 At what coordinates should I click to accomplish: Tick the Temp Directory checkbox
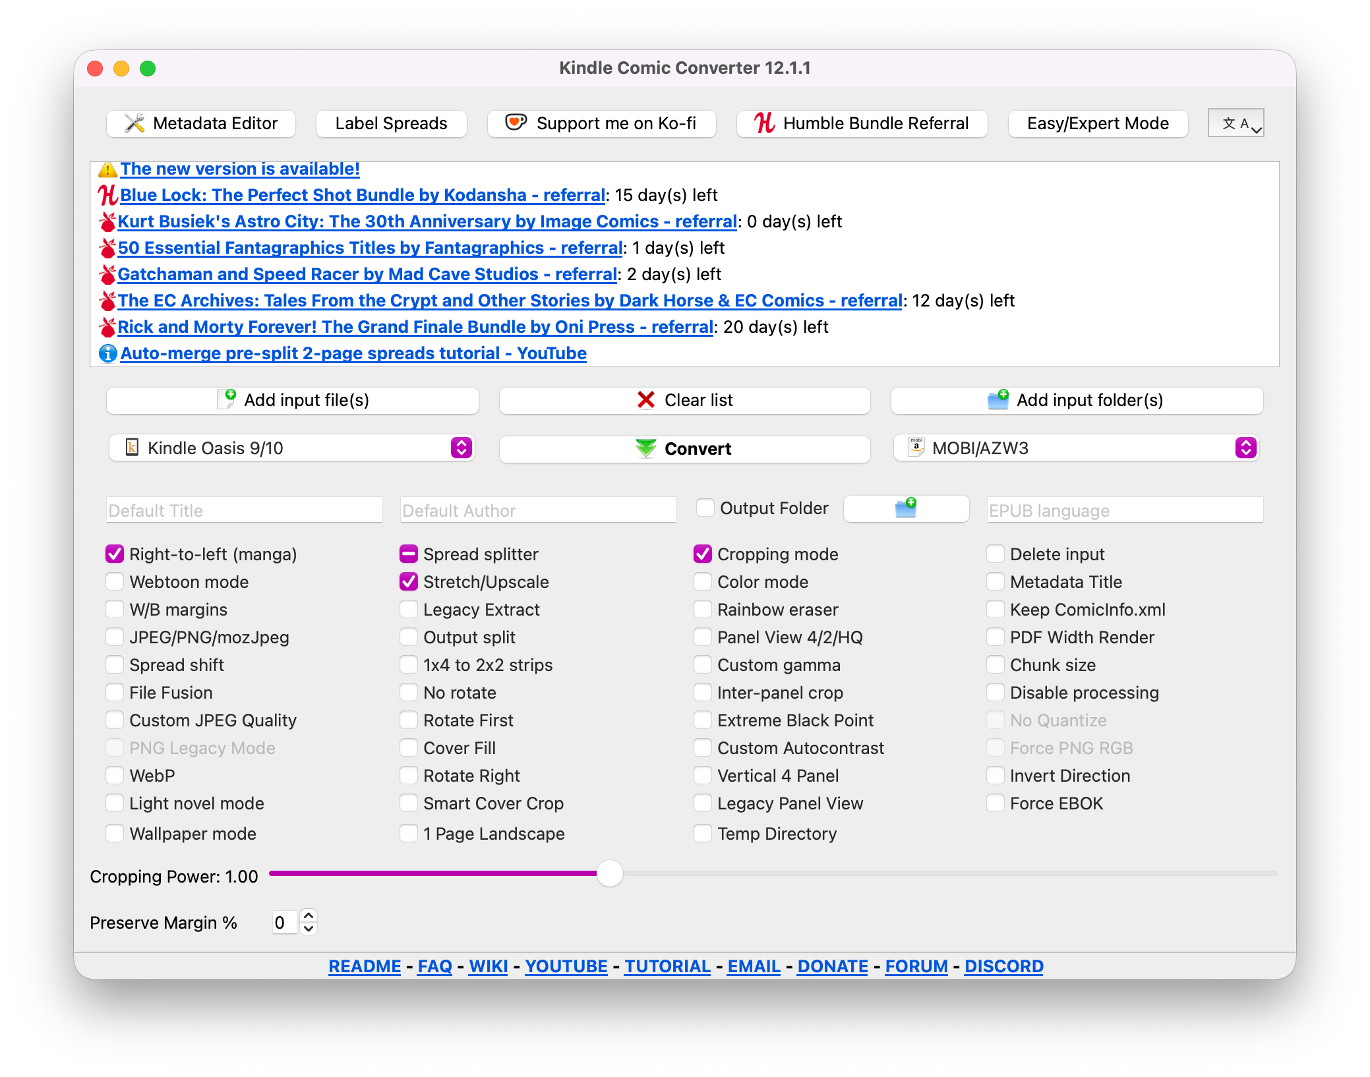[x=703, y=834]
